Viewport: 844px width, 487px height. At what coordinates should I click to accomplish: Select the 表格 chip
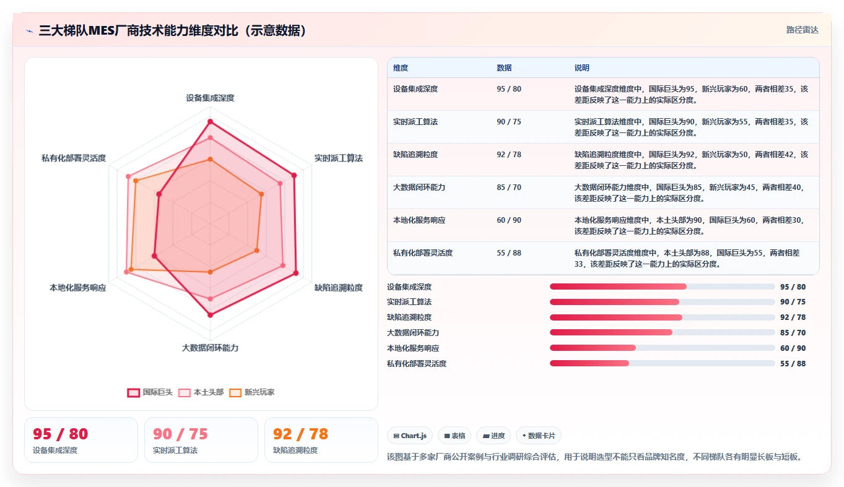tap(455, 436)
